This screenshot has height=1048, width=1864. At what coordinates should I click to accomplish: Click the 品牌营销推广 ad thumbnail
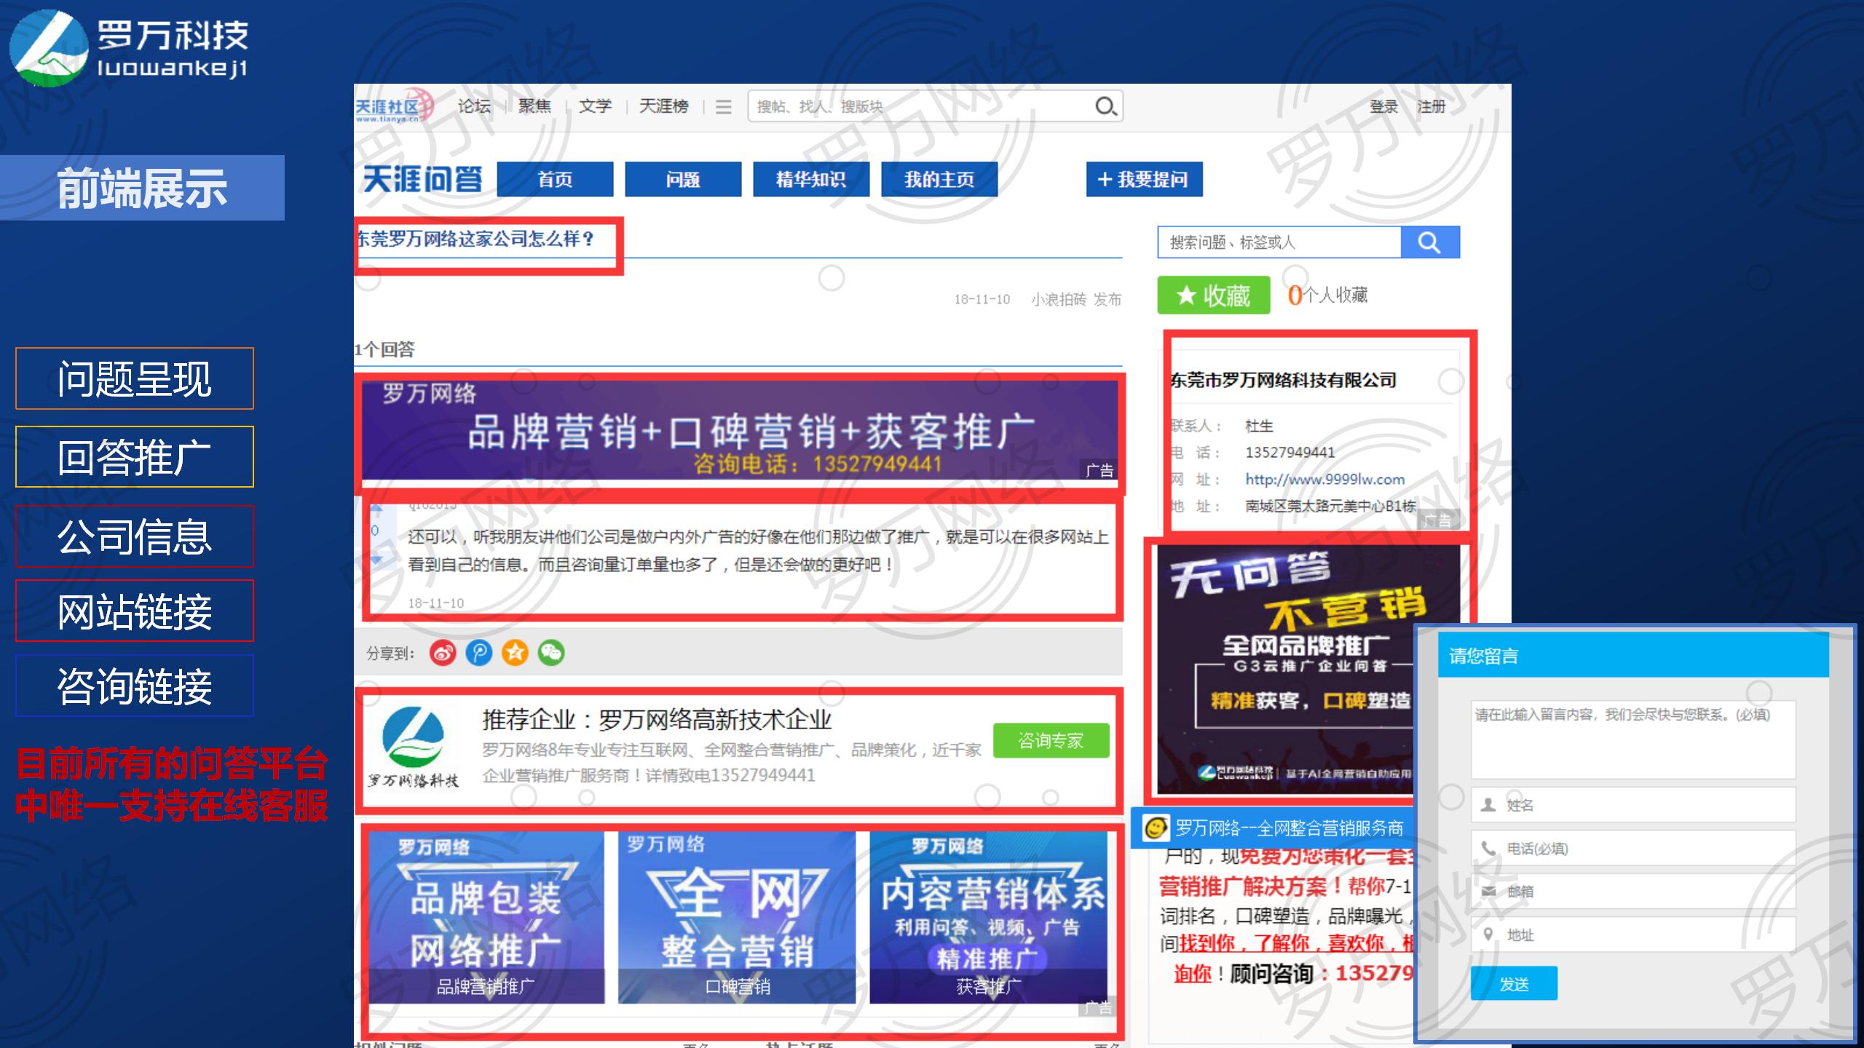click(486, 918)
